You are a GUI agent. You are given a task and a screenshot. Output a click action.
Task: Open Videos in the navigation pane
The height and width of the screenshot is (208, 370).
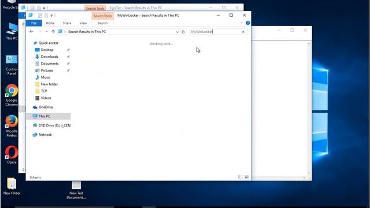tap(46, 98)
